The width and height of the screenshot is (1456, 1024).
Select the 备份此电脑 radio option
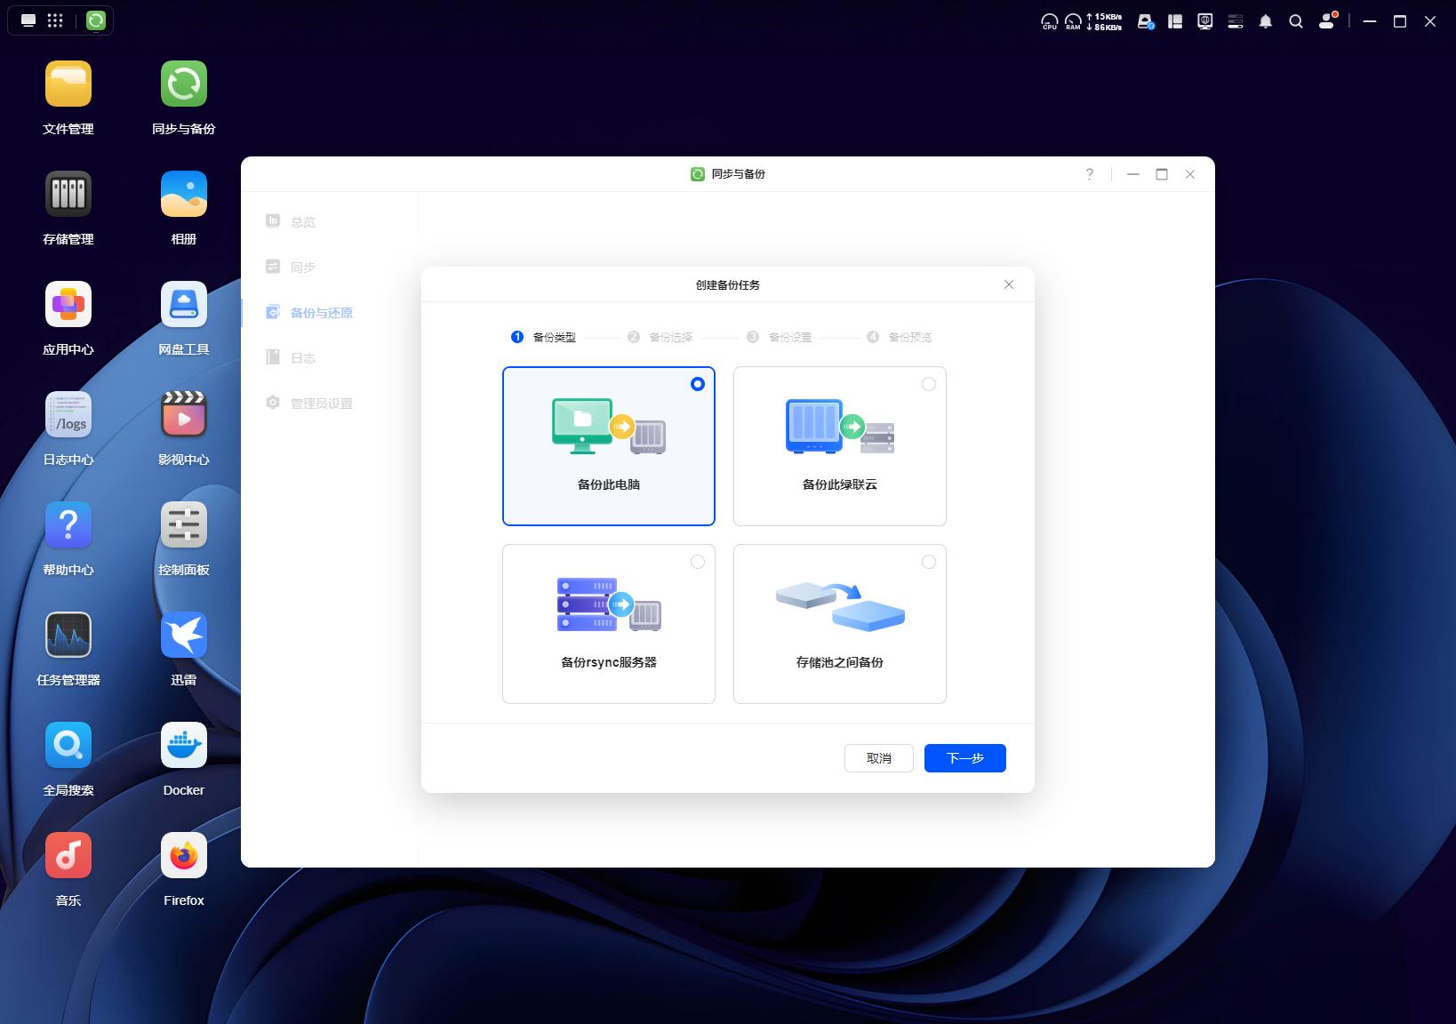698,384
